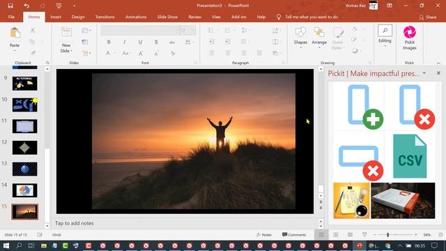Open Windows Start menu
446x251 pixels.
(x=6, y=245)
